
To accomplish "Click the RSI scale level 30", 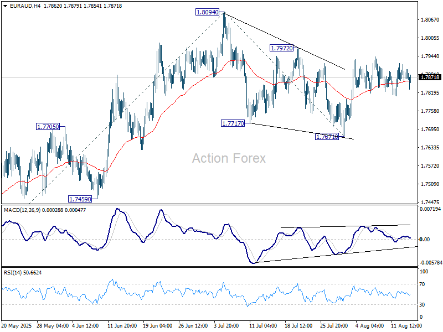I will click(422, 305).
